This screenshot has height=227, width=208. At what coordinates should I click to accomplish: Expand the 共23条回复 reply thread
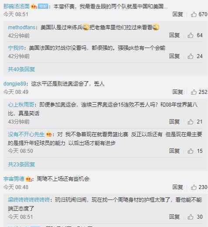coord(21,165)
